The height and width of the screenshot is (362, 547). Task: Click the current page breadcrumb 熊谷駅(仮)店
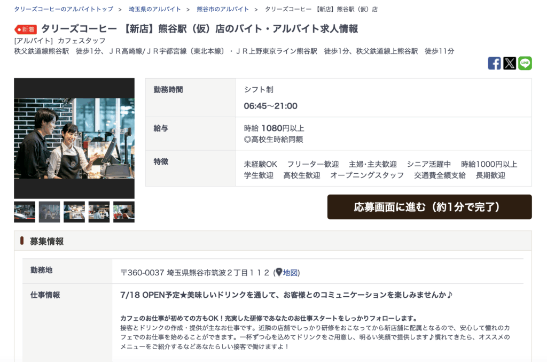pos(321,9)
